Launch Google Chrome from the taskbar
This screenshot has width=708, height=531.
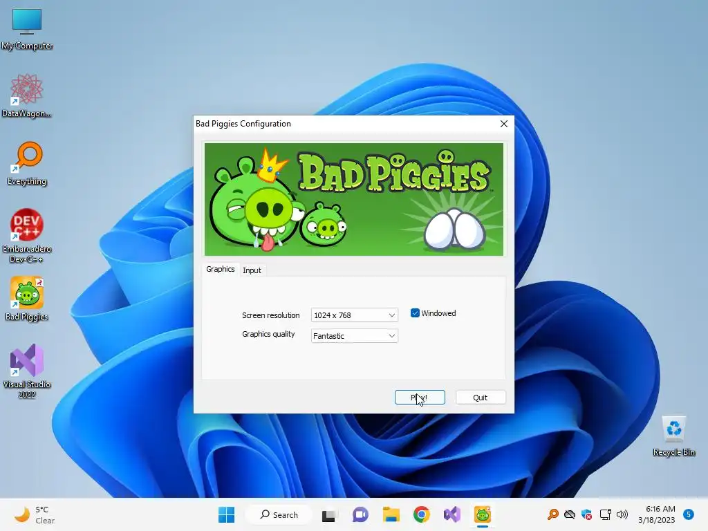(421, 514)
